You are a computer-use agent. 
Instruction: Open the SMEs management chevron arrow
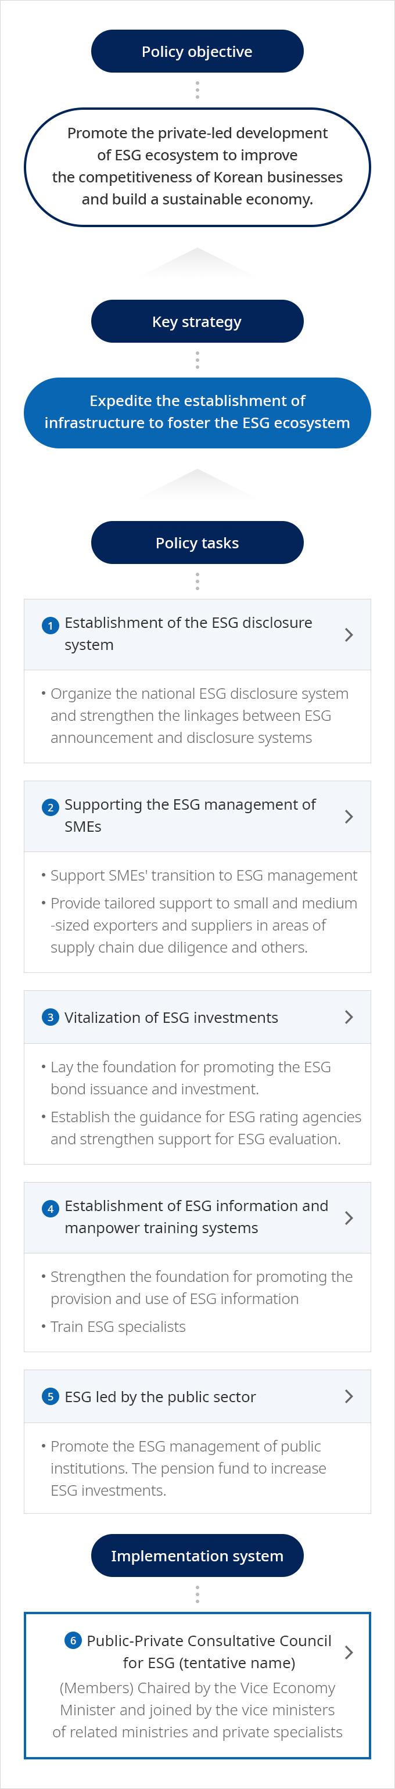click(349, 816)
